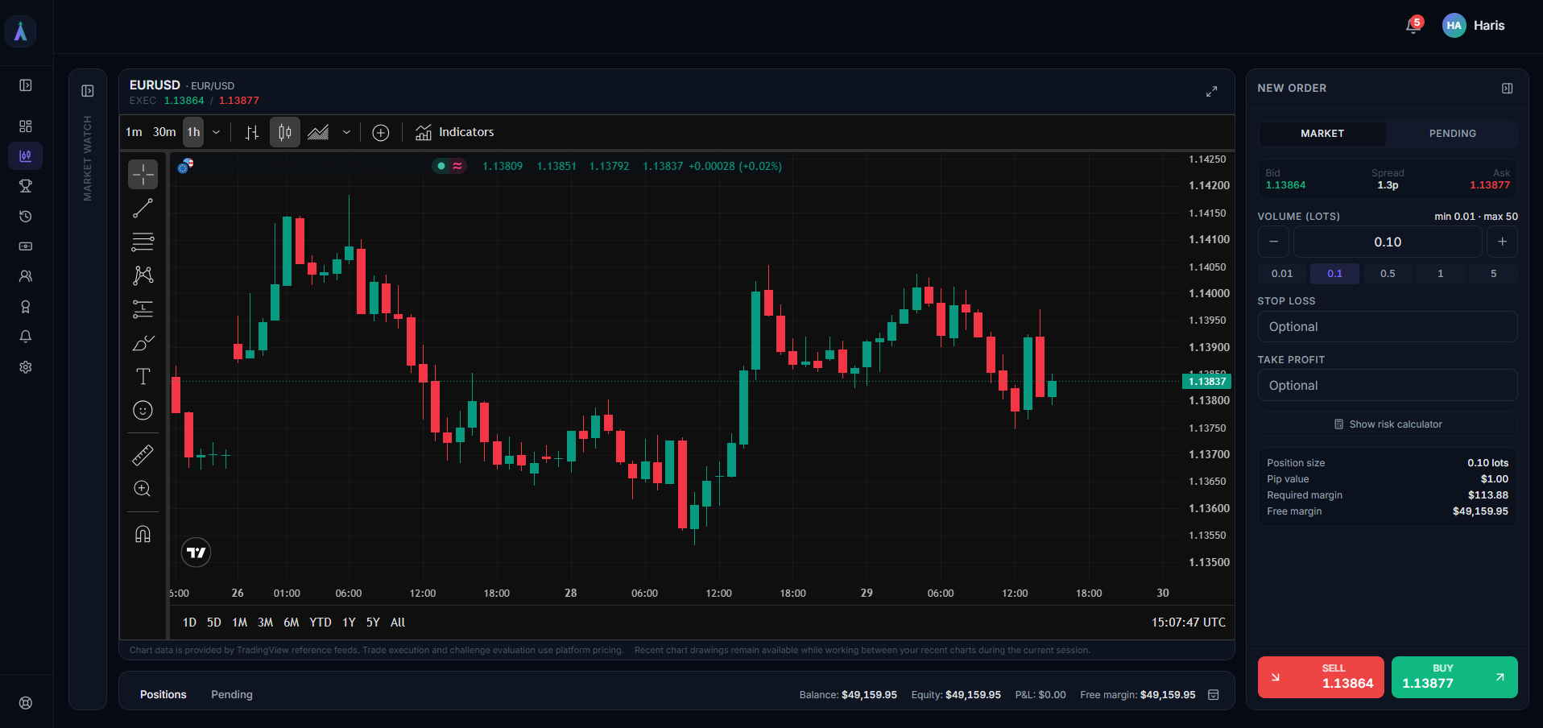Choose the 5 lot preset

pyautogui.click(x=1493, y=274)
